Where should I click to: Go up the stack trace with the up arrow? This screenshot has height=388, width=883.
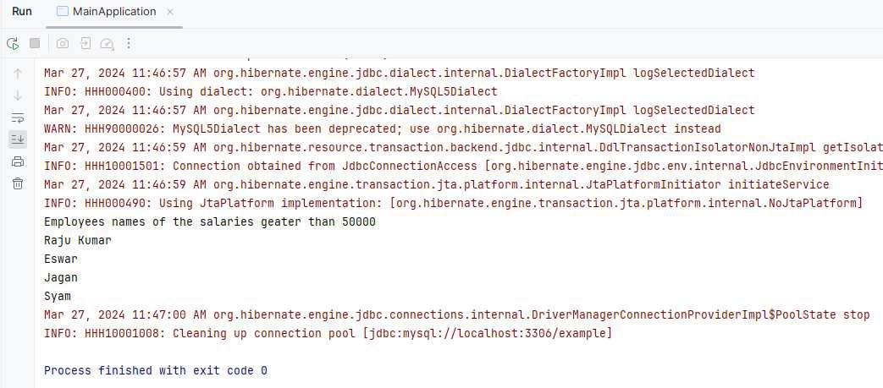pyautogui.click(x=18, y=73)
